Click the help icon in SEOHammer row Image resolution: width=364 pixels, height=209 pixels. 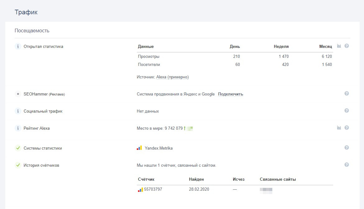pyautogui.click(x=347, y=94)
